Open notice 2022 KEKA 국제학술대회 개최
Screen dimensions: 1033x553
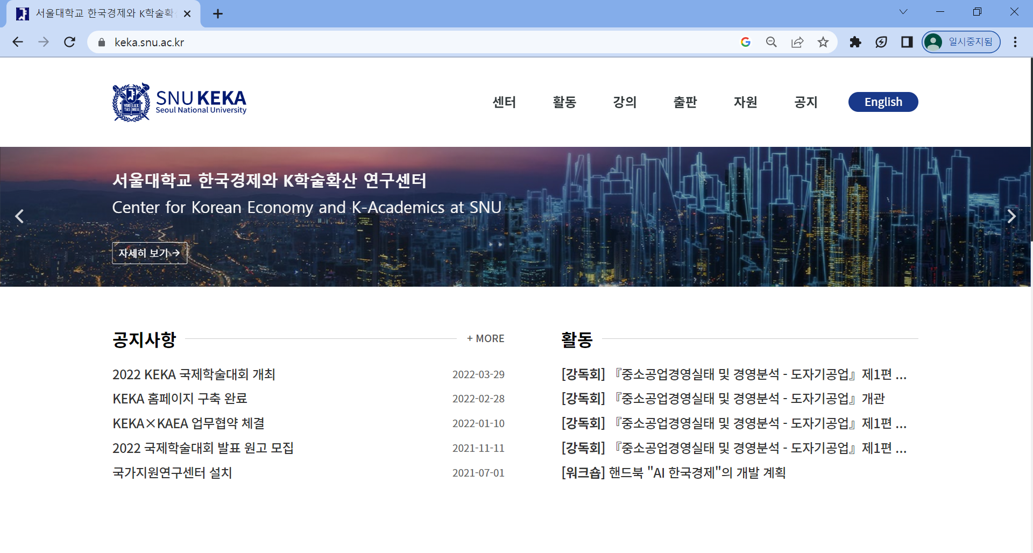click(x=194, y=374)
